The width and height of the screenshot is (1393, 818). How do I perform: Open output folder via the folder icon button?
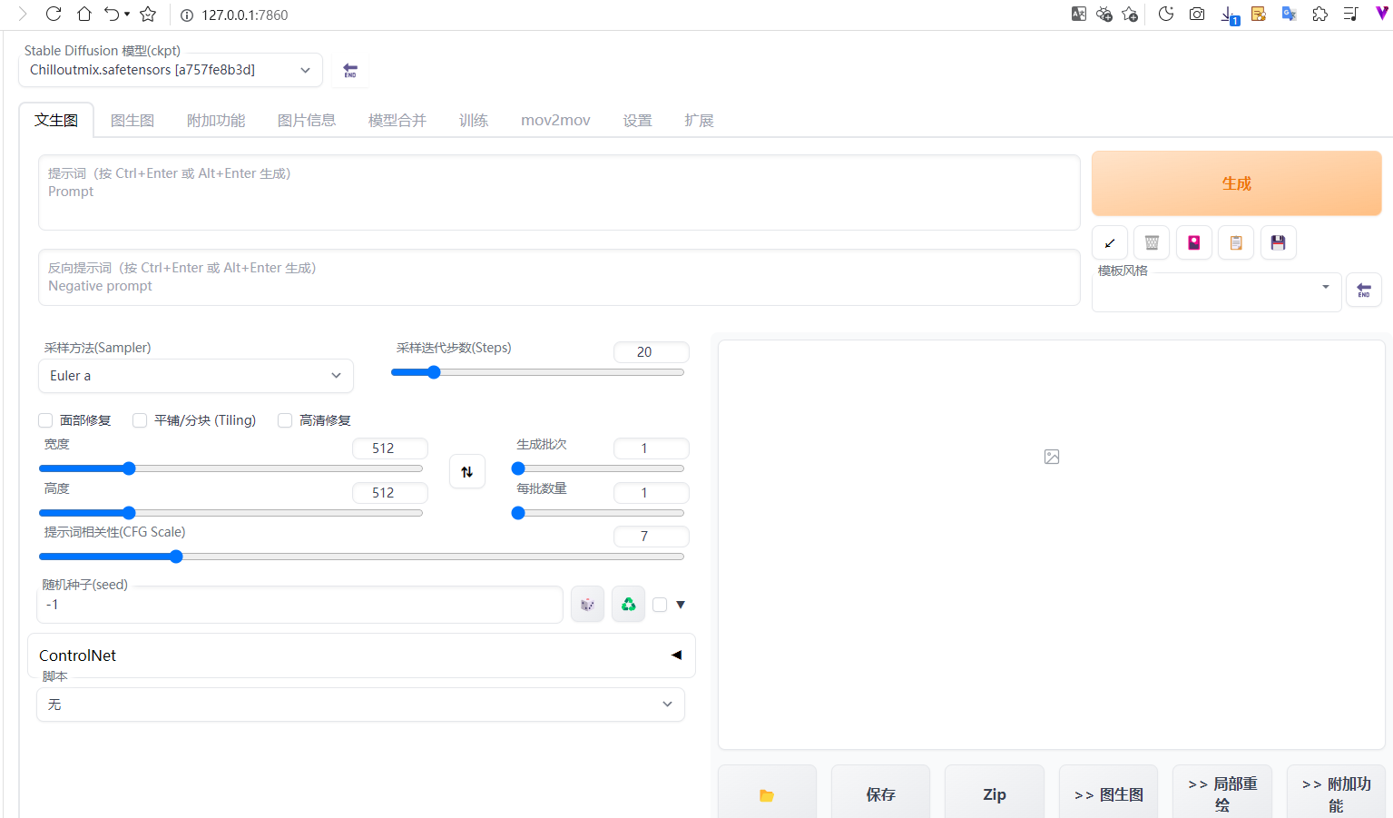[x=767, y=794]
